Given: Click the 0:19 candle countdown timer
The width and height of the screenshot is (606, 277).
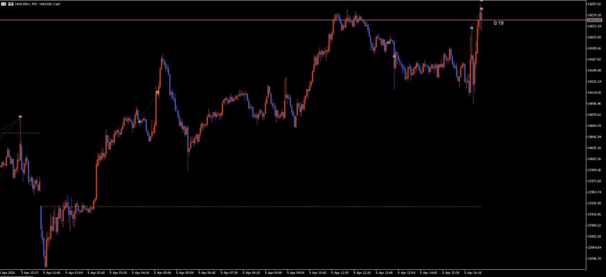Looking at the screenshot, I should pyautogui.click(x=498, y=23).
